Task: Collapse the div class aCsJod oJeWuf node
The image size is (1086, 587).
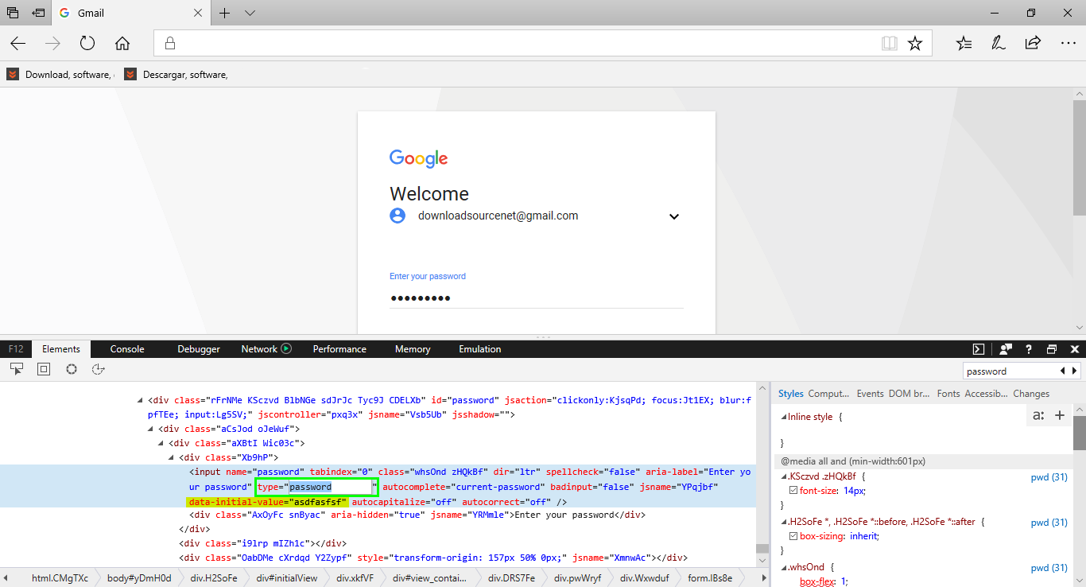Action: [150, 429]
